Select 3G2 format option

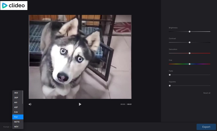pyautogui.click(x=17, y=93)
